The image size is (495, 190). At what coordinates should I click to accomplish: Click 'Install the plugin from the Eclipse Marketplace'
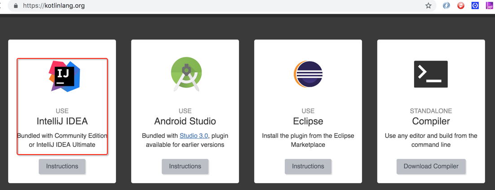(308, 140)
